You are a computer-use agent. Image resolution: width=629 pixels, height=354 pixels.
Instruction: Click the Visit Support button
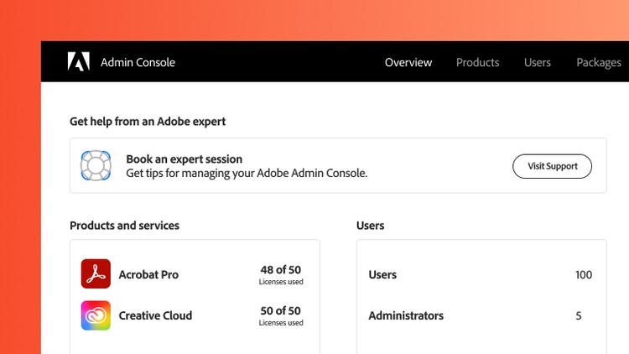552,166
